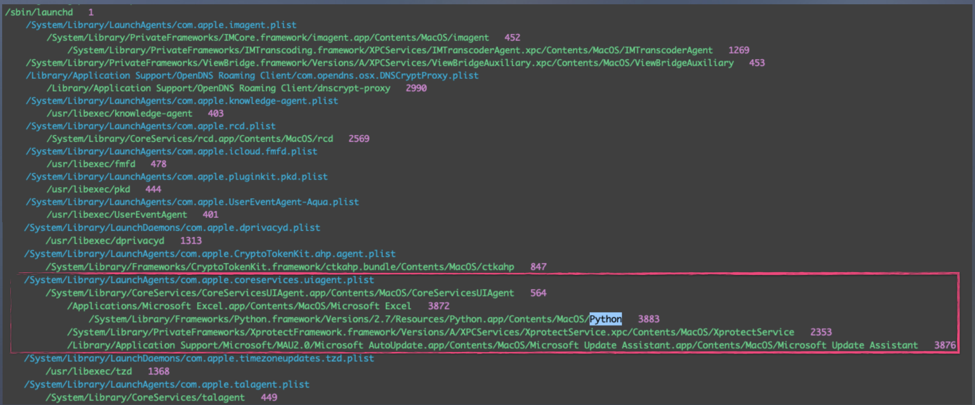Screen dimensions: 975x405
Task: Click PID 847 beside ctkahp
Action: [x=539, y=267]
